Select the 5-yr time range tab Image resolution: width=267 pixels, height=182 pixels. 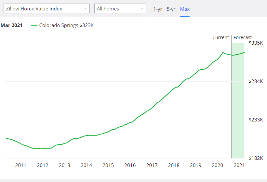tap(171, 9)
